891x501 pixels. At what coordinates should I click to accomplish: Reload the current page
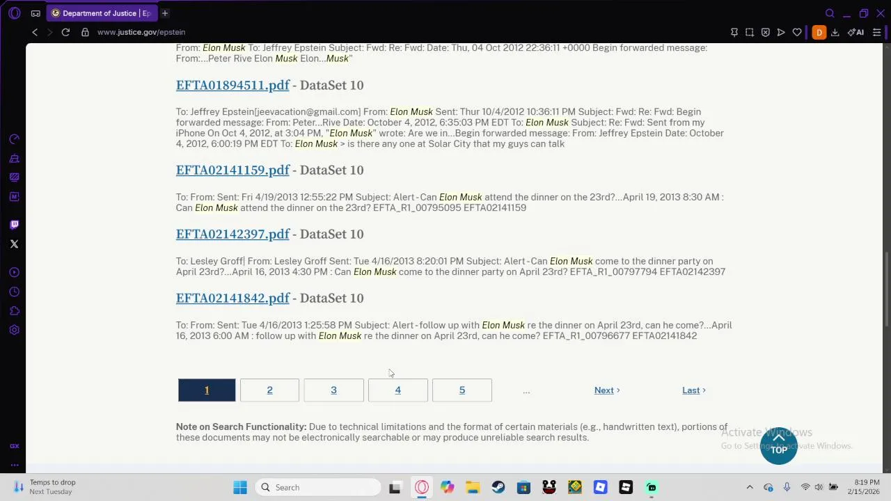pyautogui.click(x=65, y=32)
